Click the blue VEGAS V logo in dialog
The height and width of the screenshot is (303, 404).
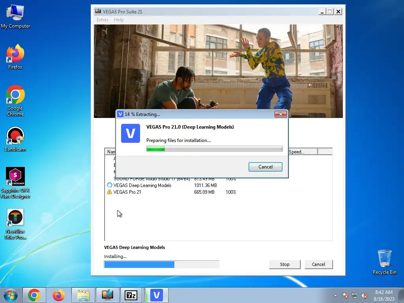point(131,133)
